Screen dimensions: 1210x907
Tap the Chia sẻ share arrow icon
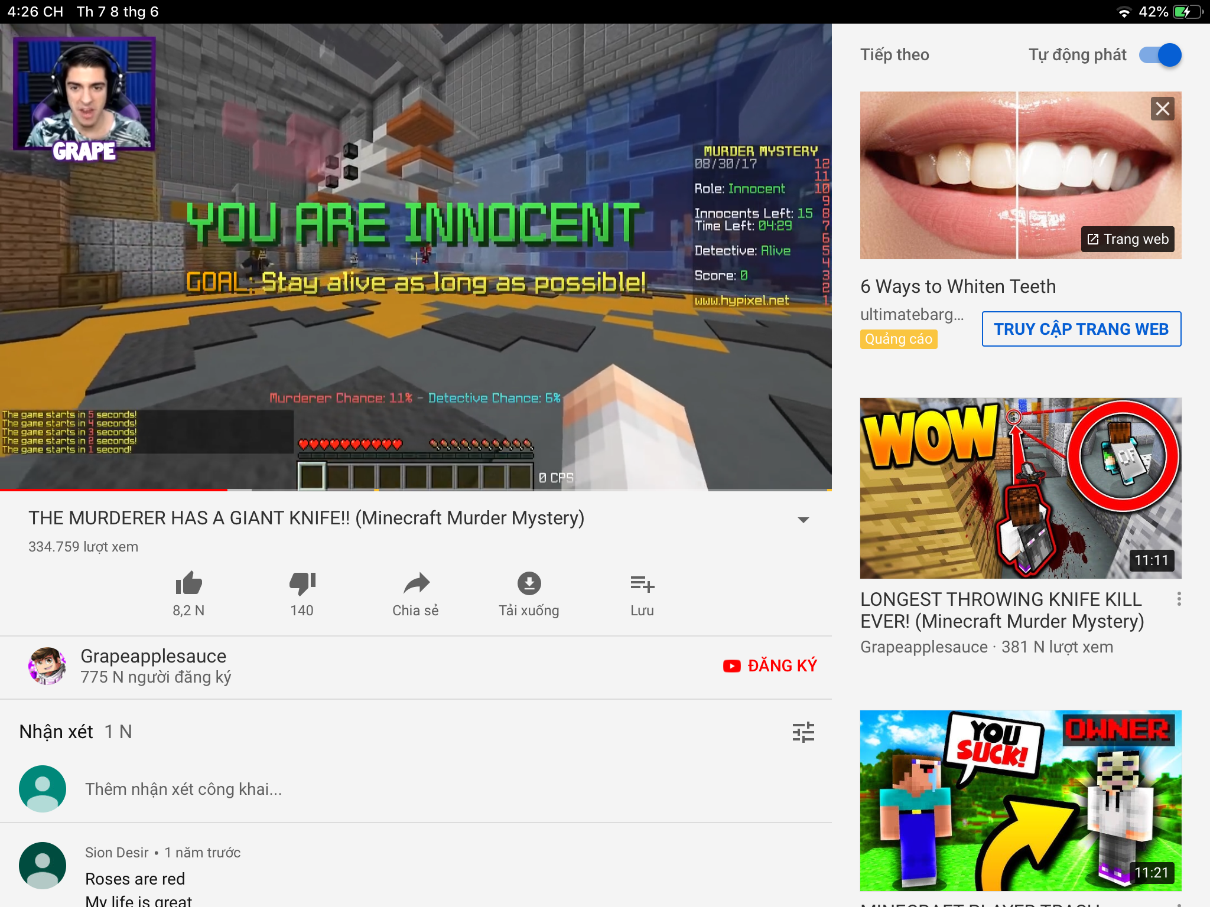click(416, 583)
